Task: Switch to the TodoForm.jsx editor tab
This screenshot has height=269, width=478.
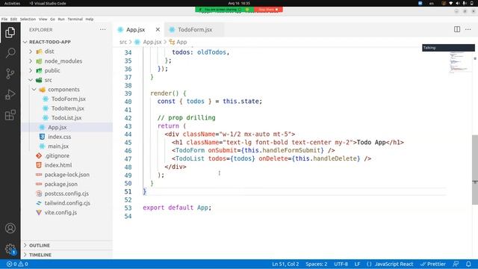Action: 195,30
